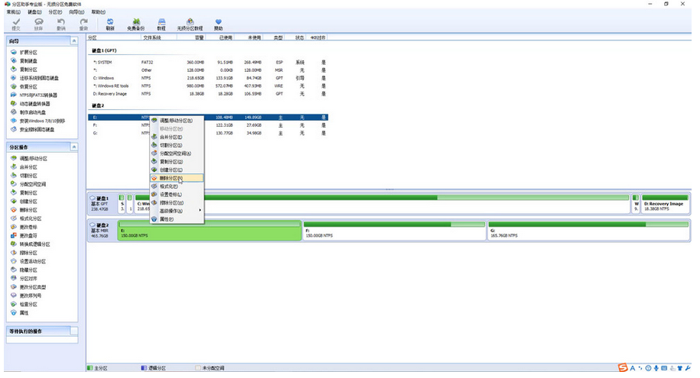This screenshot has height=378, width=700.
Task: Click the Sogou input method tray icon
Action: [x=624, y=370]
